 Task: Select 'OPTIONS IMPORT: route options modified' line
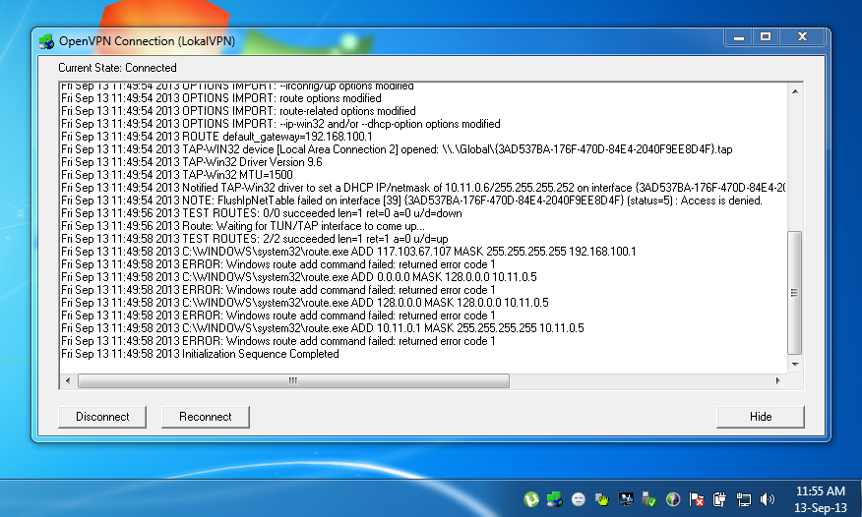point(221,98)
